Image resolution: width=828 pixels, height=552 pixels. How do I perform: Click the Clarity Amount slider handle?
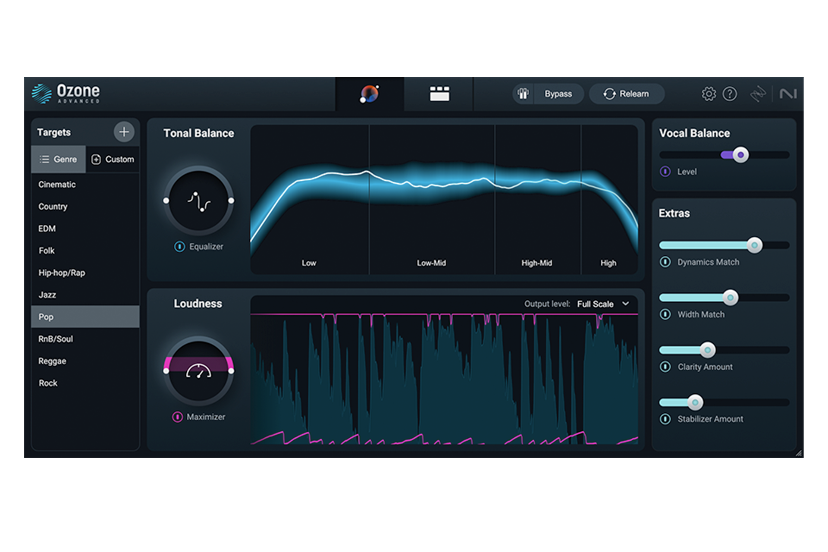coord(707,350)
